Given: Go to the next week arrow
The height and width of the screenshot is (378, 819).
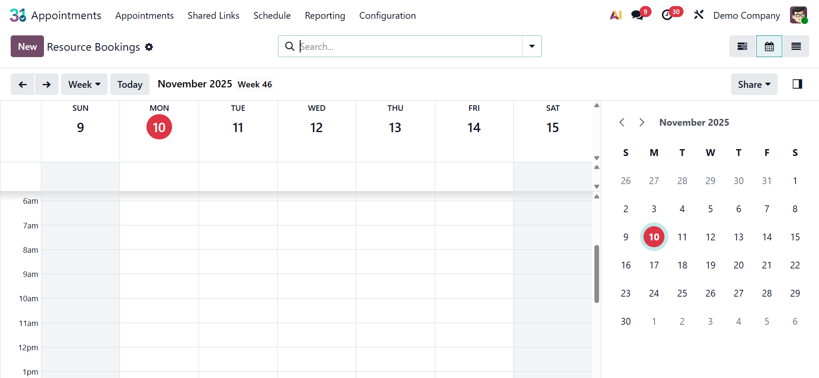Looking at the screenshot, I should click(47, 84).
